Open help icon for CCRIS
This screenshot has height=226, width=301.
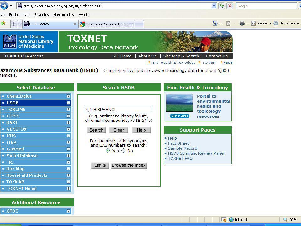click(x=68, y=116)
